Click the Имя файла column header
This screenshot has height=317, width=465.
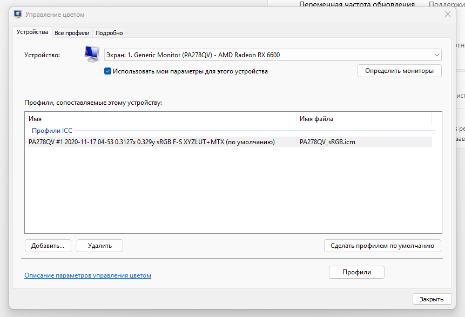364,119
